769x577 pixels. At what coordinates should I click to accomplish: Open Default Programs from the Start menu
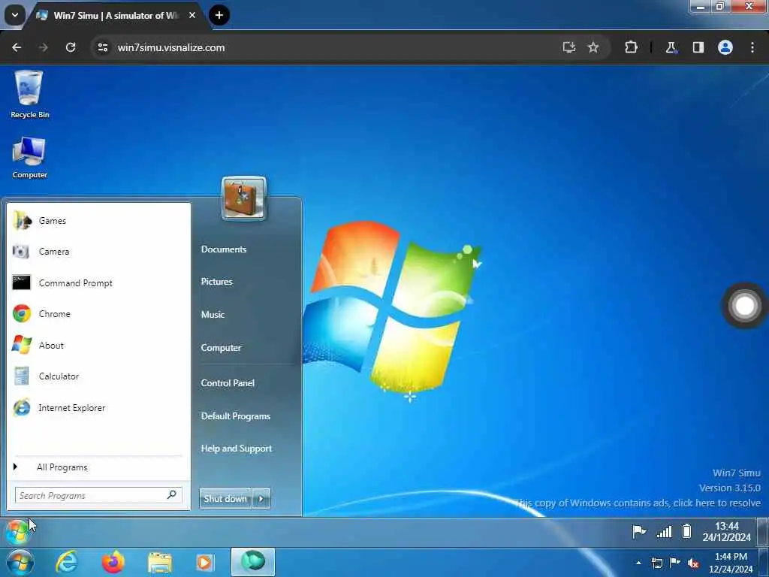pyautogui.click(x=236, y=416)
